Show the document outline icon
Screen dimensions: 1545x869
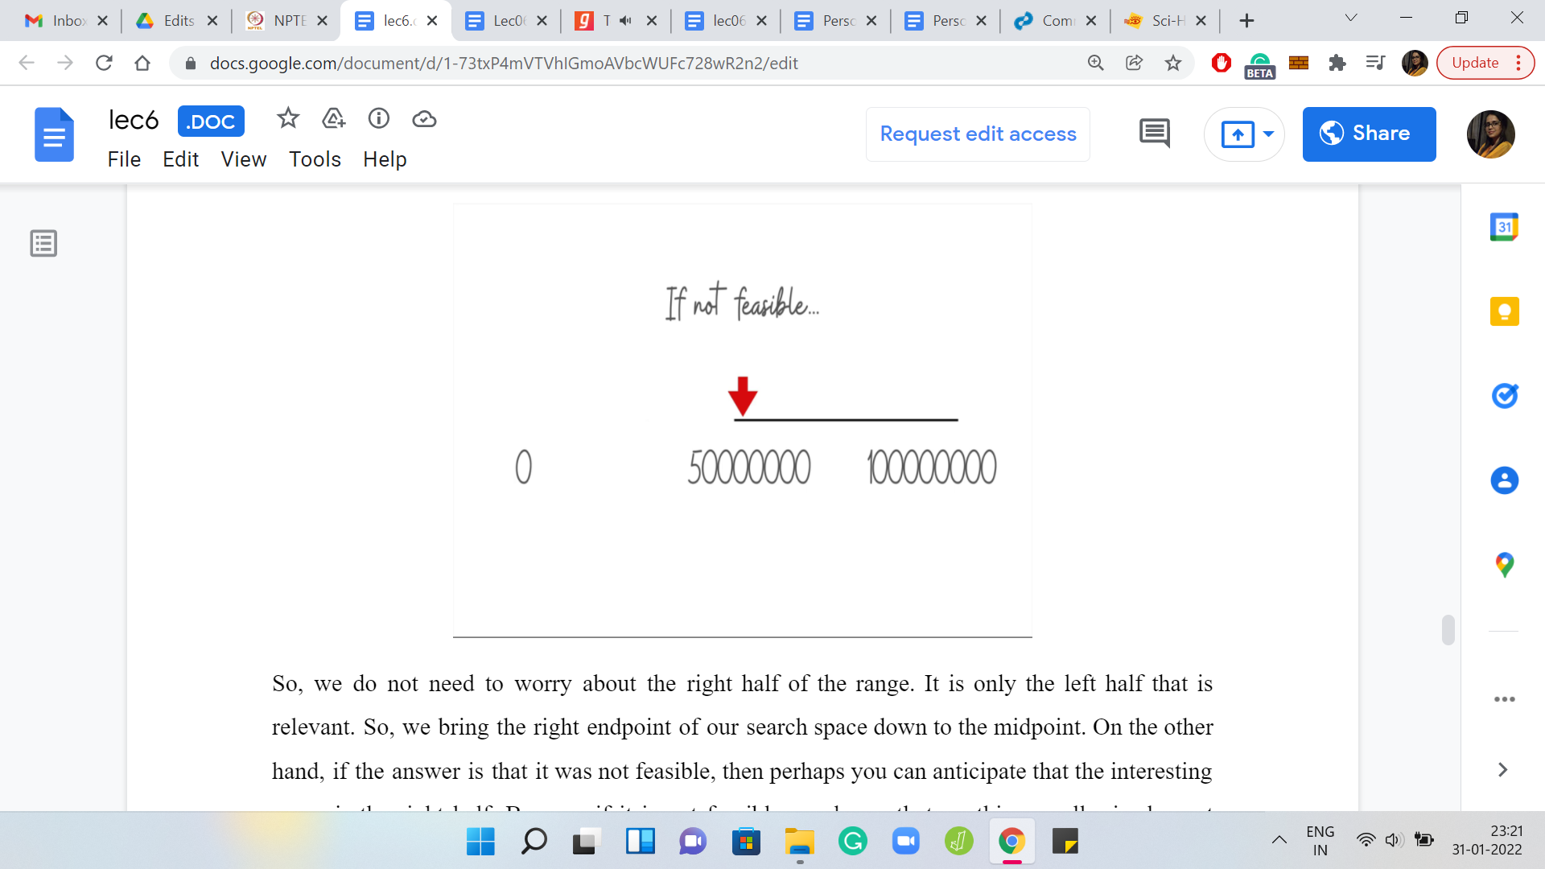(43, 243)
